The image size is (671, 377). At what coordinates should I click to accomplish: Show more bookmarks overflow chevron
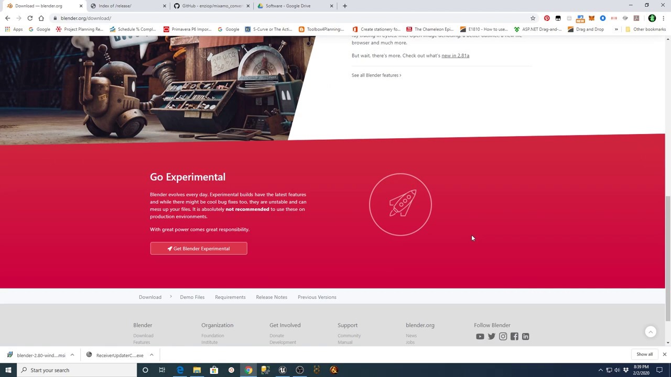616,29
